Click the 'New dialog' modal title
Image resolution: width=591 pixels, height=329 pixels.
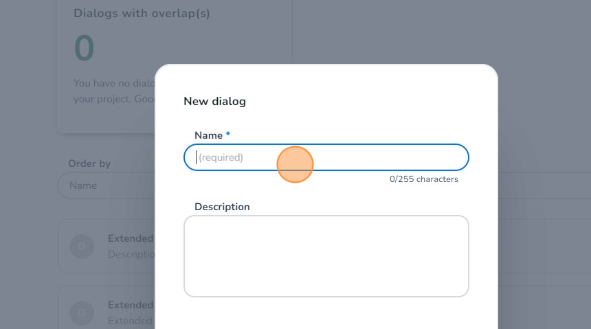214,102
